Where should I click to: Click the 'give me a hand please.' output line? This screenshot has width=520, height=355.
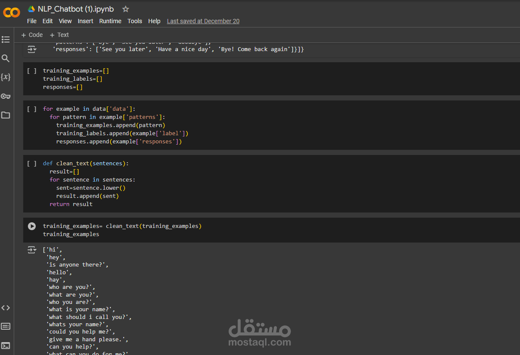[x=87, y=339]
